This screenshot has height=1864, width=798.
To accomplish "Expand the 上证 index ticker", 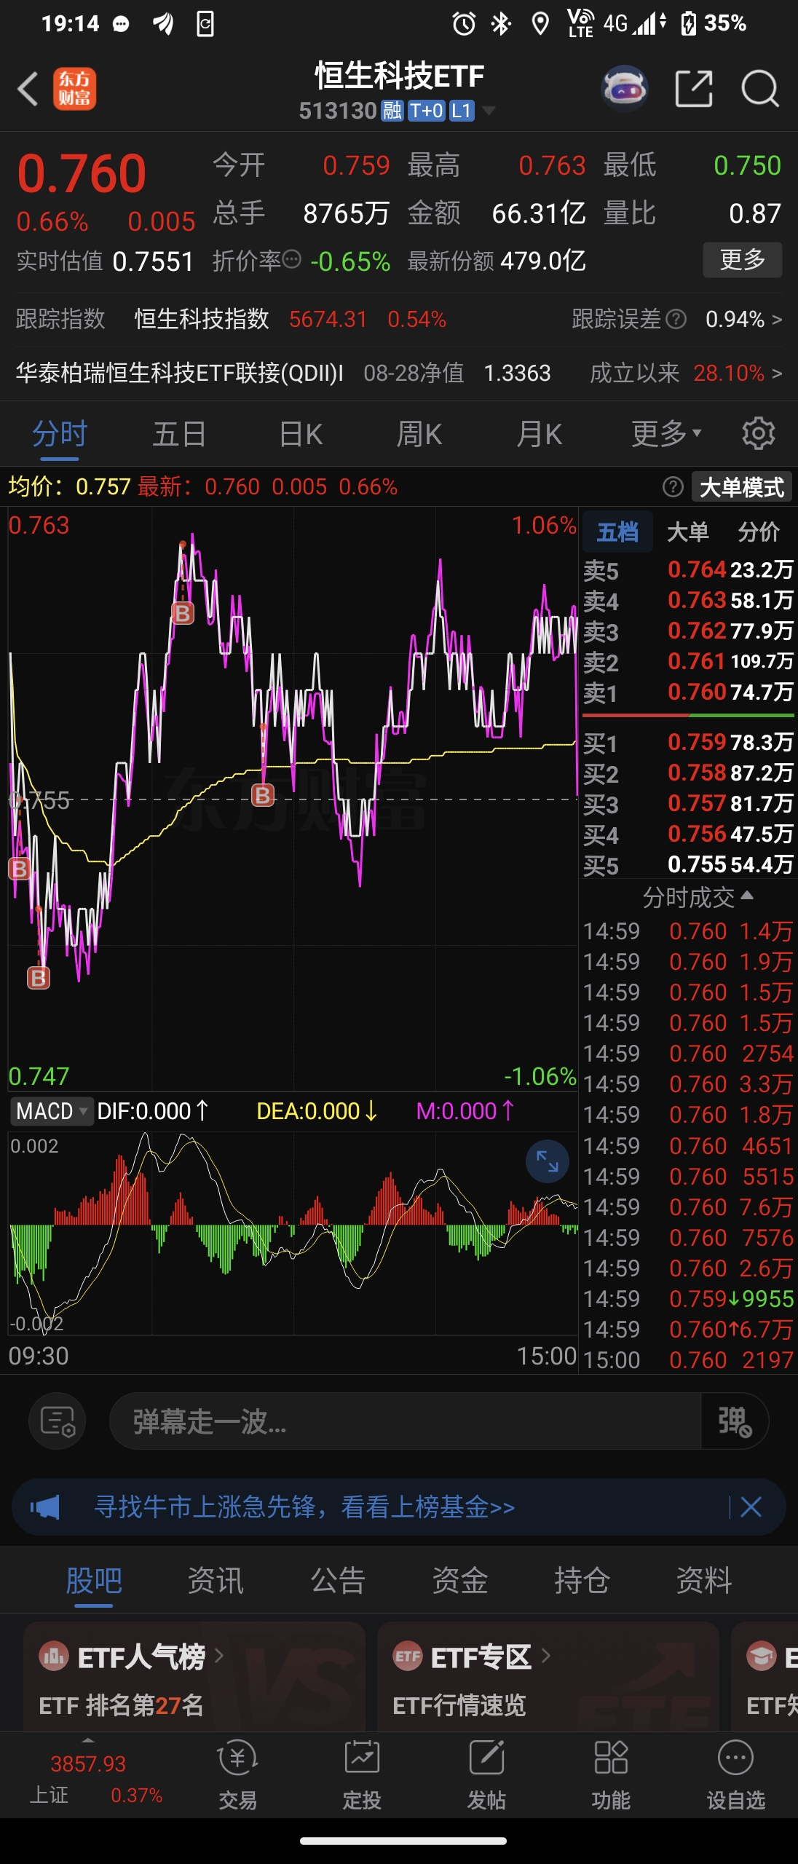I will (x=88, y=1776).
